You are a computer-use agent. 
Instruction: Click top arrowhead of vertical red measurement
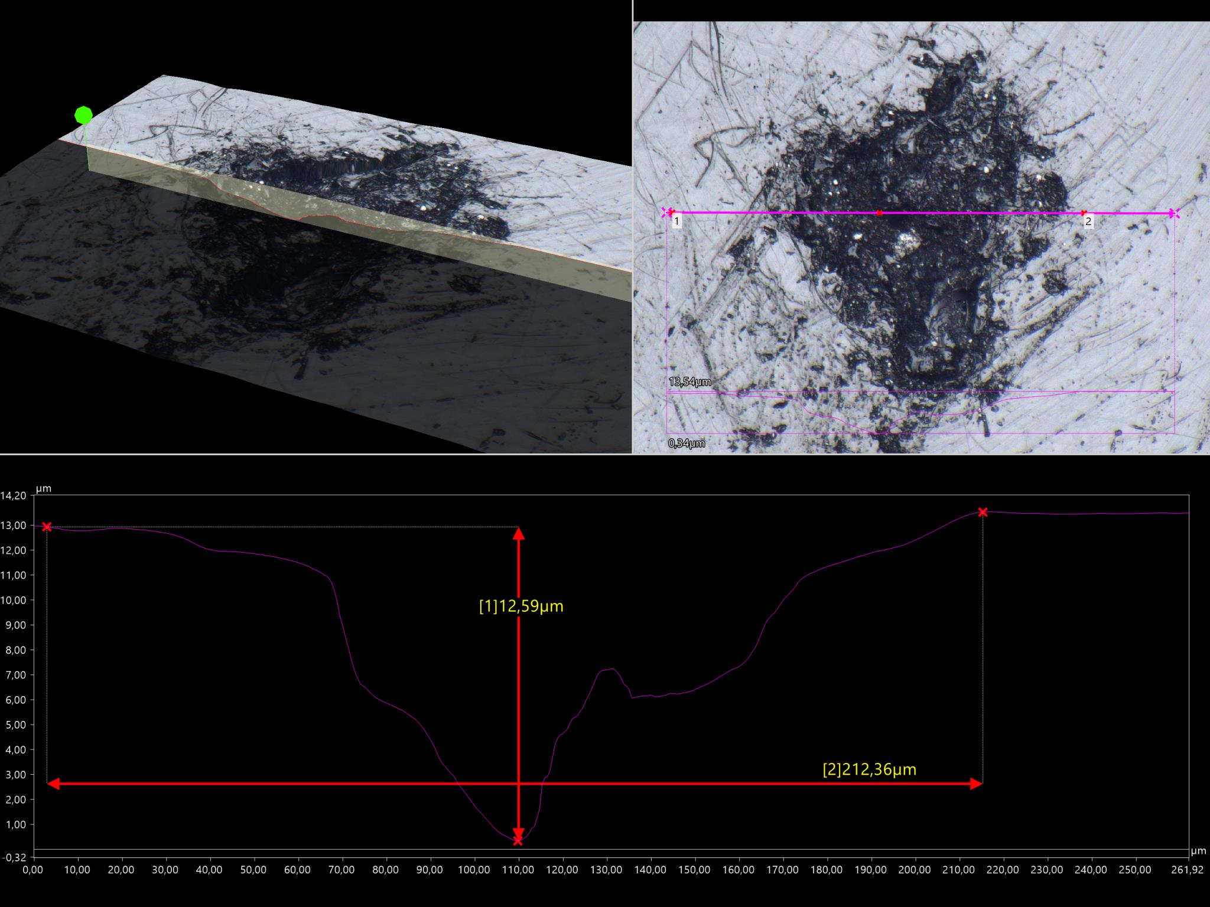519,533
